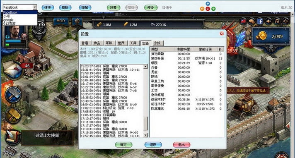Click the Facebook icon in game
This screenshot has height=158, width=295.
coord(260,21)
